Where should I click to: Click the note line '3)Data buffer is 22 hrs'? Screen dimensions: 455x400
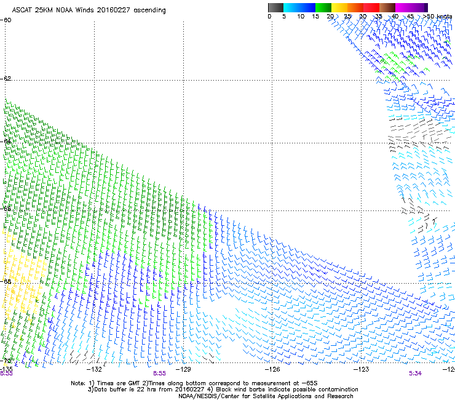point(223,390)
